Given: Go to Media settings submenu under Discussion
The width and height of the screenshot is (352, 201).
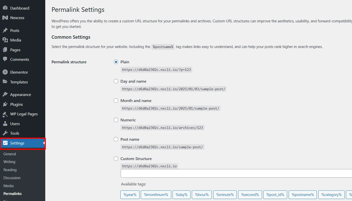Looking at the screenshot, I should point(9,186).
